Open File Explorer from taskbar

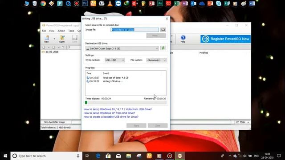(x=129, y=156)
